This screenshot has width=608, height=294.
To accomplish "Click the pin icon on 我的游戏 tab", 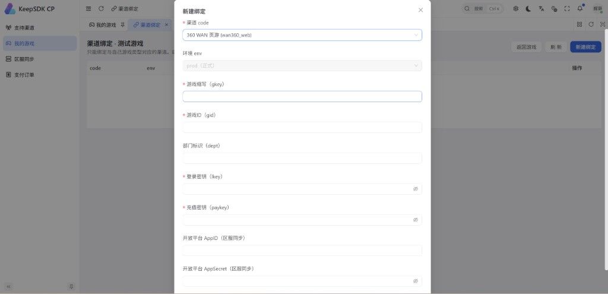I will click(x=122, y=25).
